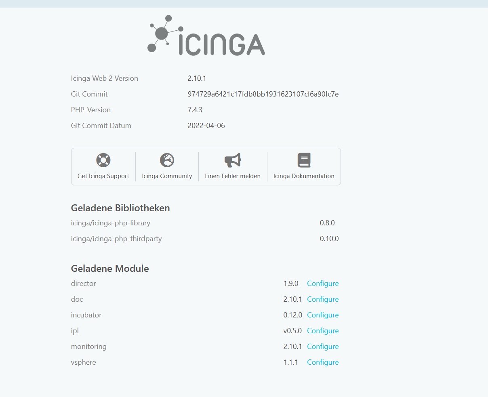Screen dimensions: 488x397
Task: Click the globe community icon
Action: pos(167,160)
